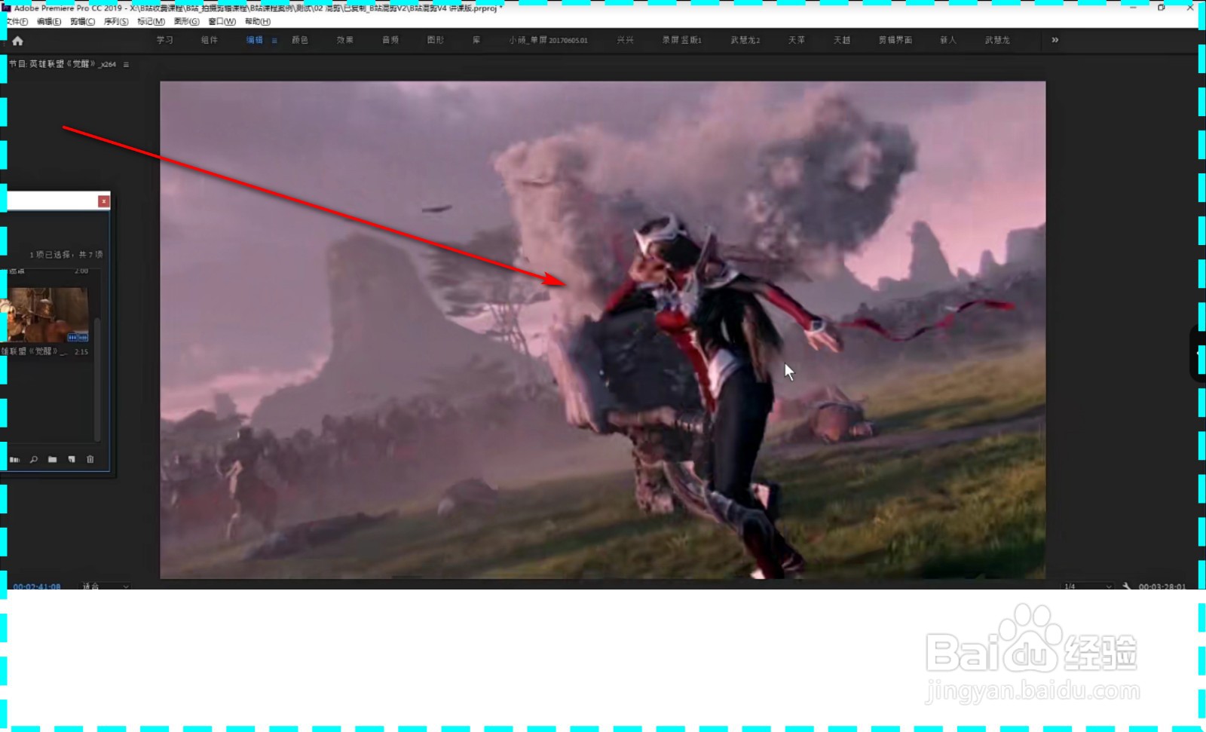The height and width of the screenshot is (732, 1206).
Task: Go to the Home screen icon
Action: 17,41
